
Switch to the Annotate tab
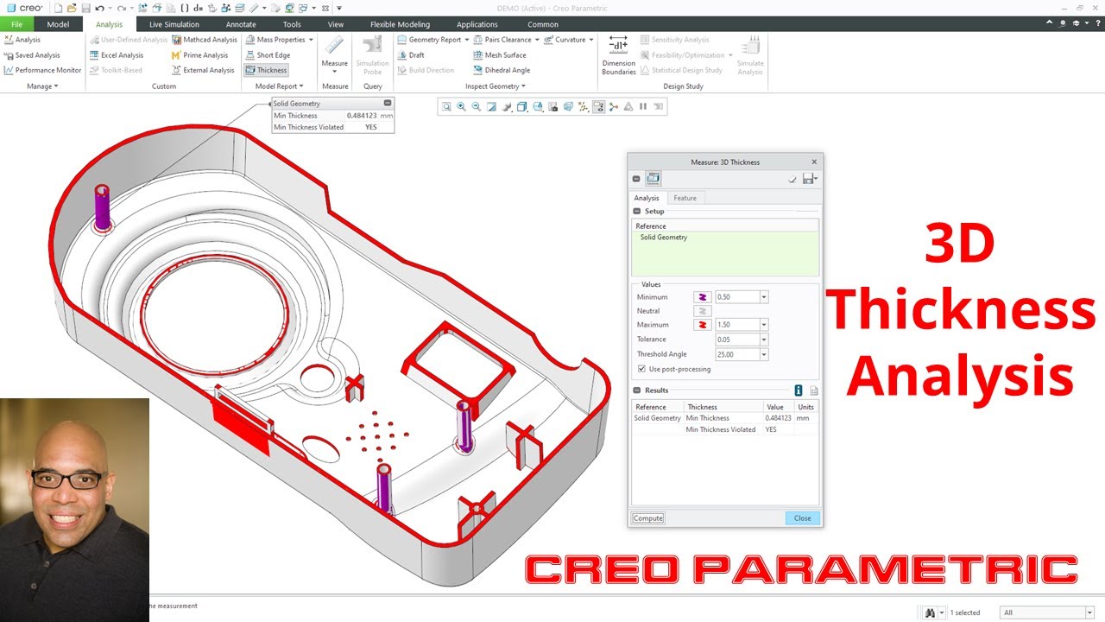241,24
